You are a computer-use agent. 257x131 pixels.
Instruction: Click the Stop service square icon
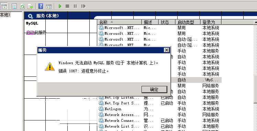click(67, 6)
